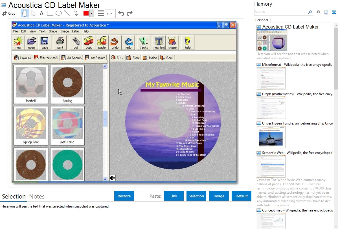The height and width of the screenshot is (229, 338).
Task: Redo the annotation in Flamory toolbar
Action: pos(130,13)
